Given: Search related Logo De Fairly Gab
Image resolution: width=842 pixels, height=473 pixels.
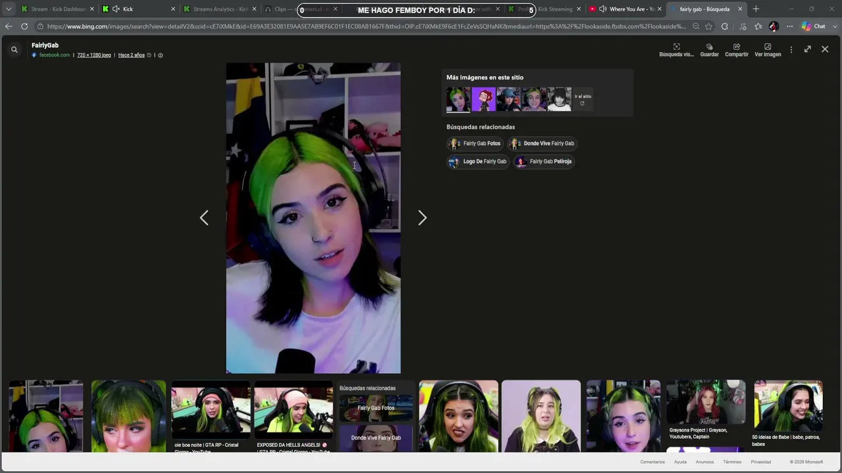Looking at the screenshot, I should pyautogui.click(x=478, y=162).
